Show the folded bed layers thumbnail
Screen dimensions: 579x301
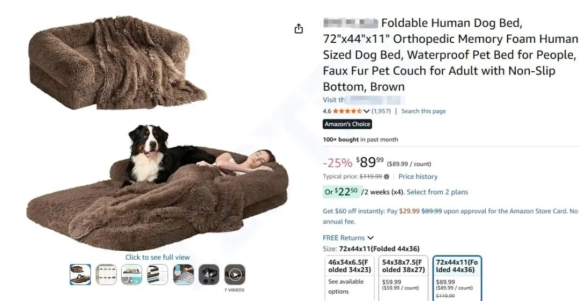[157, 274]
